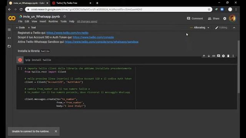Bookmark this page with star icon
Image resolution: width=246 pixels, height=138 pixels.
[x=209, y=9]
